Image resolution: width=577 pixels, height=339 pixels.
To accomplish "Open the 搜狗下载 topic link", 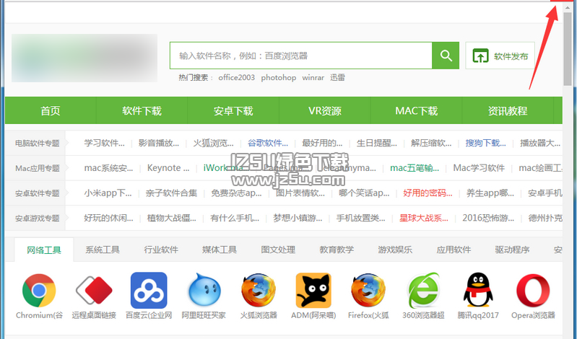I will click(x=486, y=143).
